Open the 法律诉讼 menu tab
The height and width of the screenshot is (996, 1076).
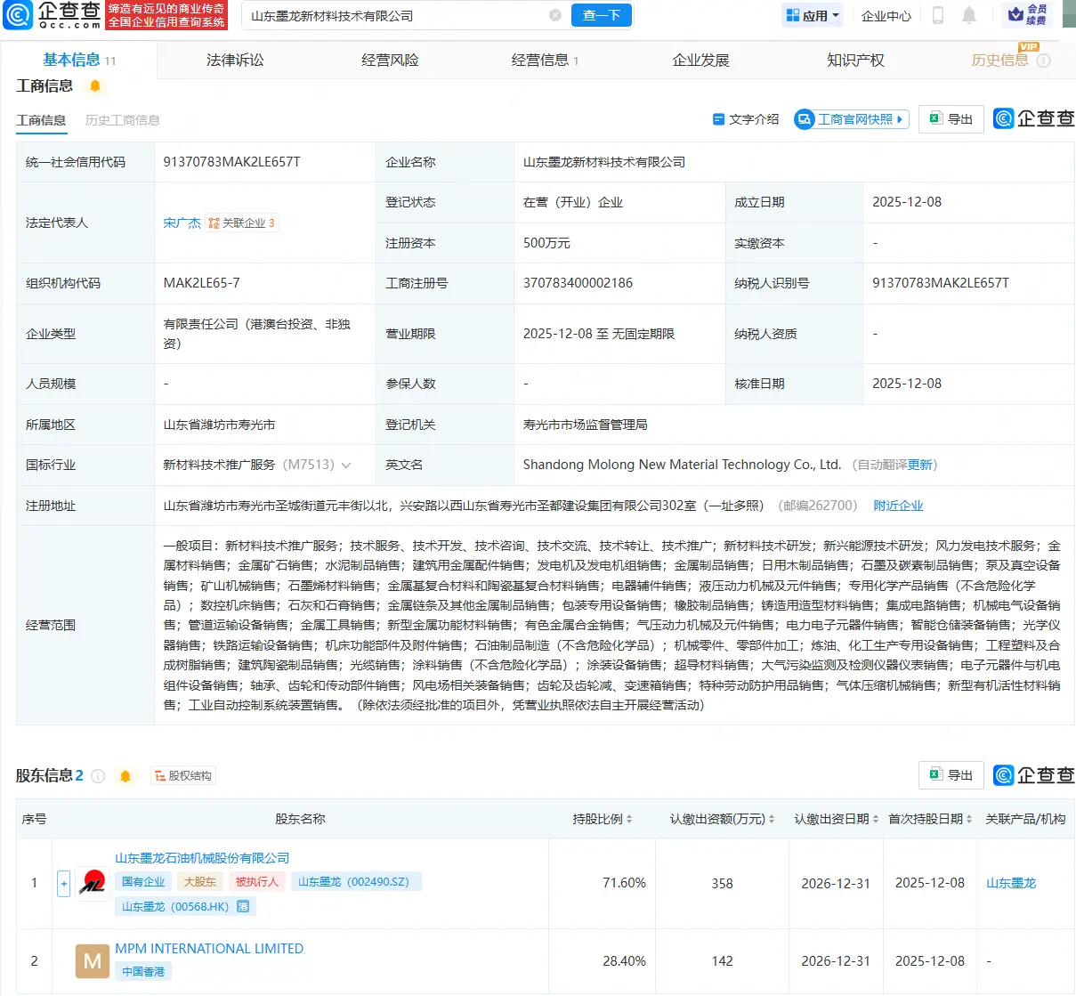click(x=234, y=60)
